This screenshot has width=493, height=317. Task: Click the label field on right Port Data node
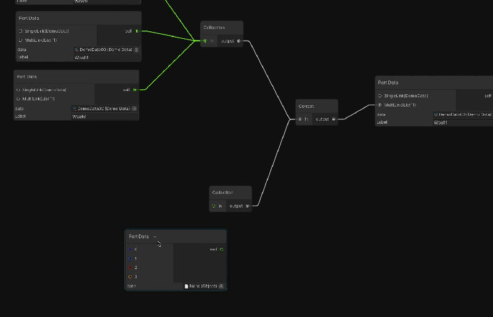click(462, 122)
